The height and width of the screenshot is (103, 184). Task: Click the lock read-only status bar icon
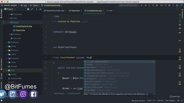click(178, 100)
